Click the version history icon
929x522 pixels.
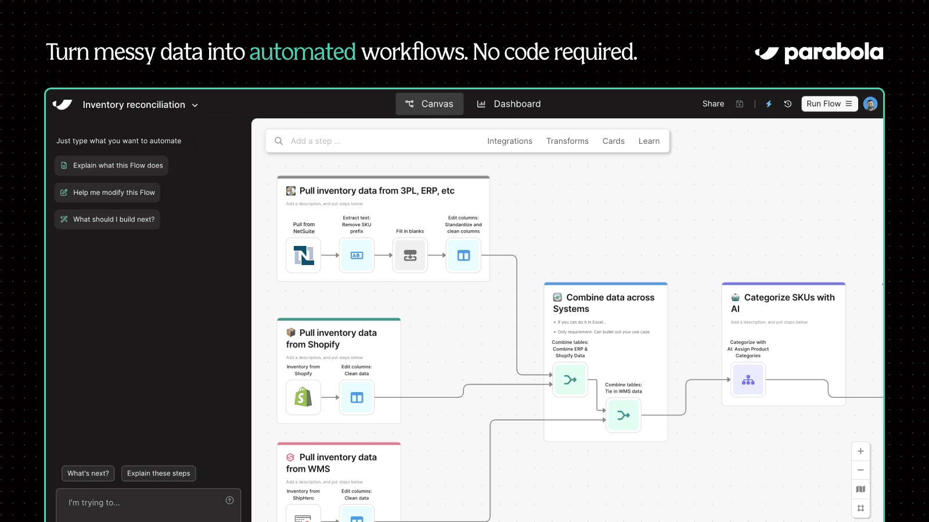tap(787, 104)
